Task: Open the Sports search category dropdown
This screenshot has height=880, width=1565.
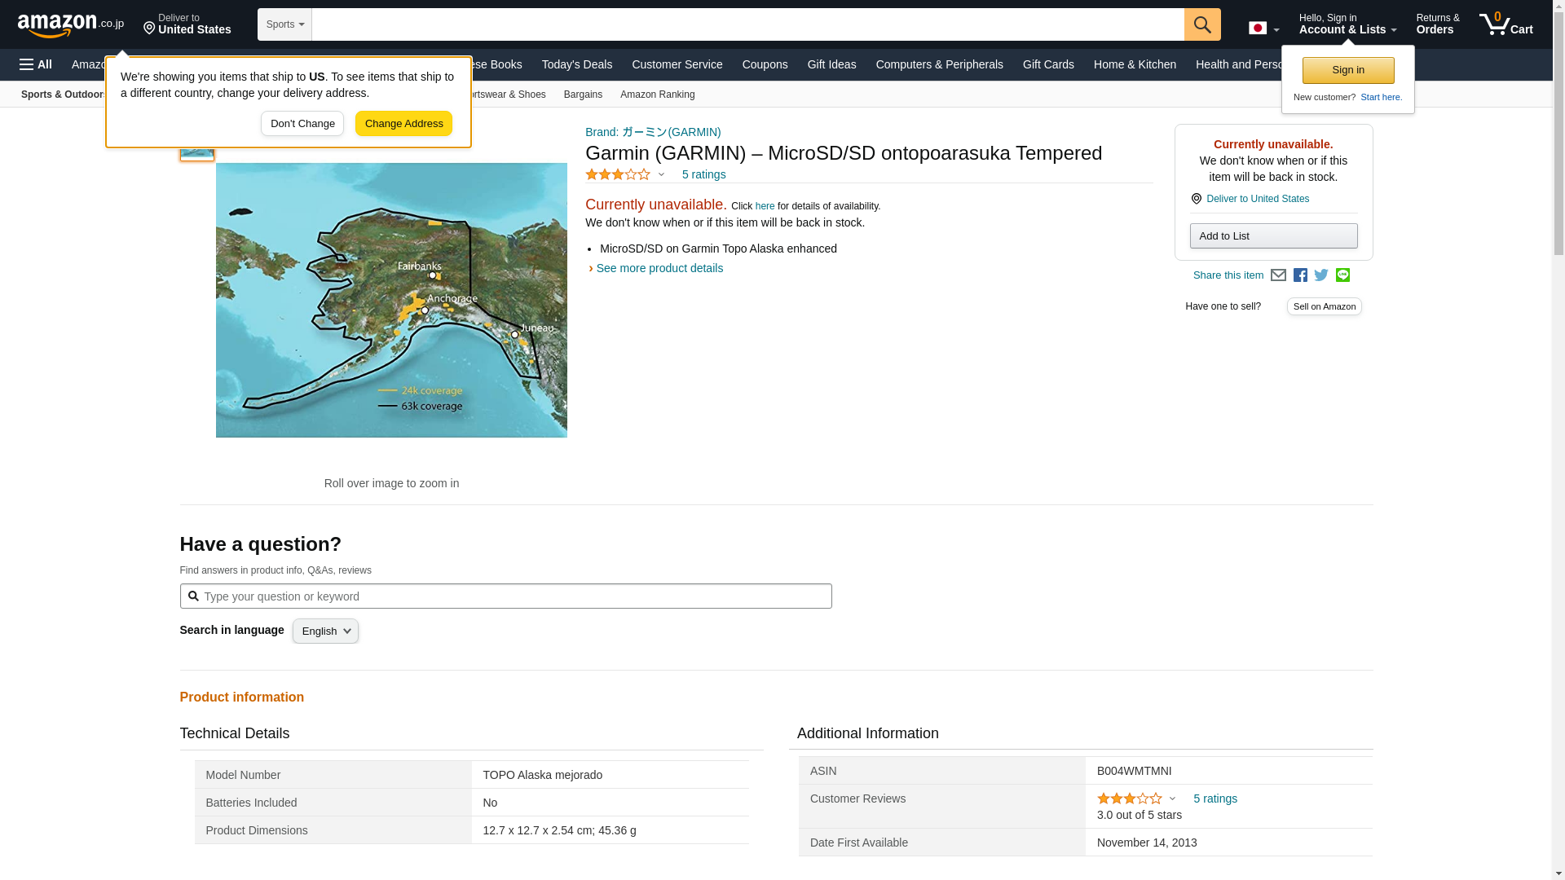Action: (x=284, y=24)
